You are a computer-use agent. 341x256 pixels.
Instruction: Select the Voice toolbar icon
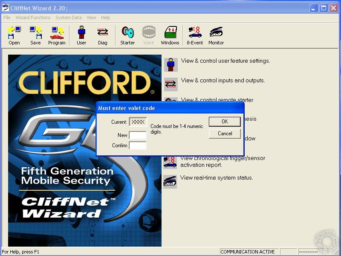click(149, 35)
